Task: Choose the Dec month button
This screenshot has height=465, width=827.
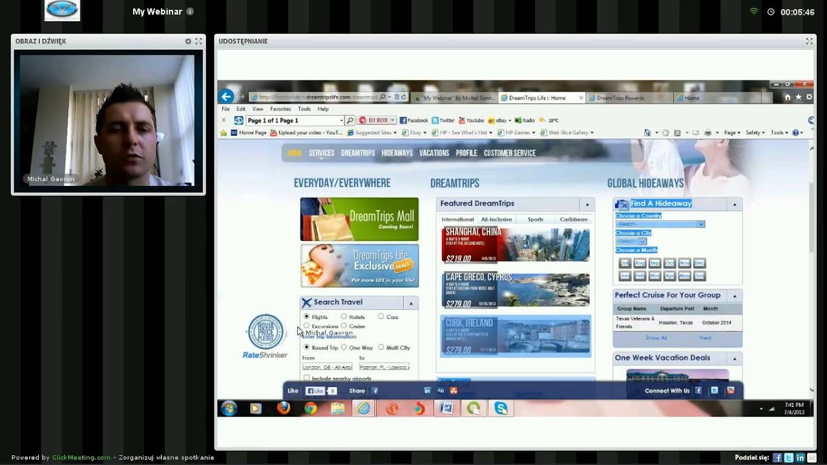Action: point(699,263)
